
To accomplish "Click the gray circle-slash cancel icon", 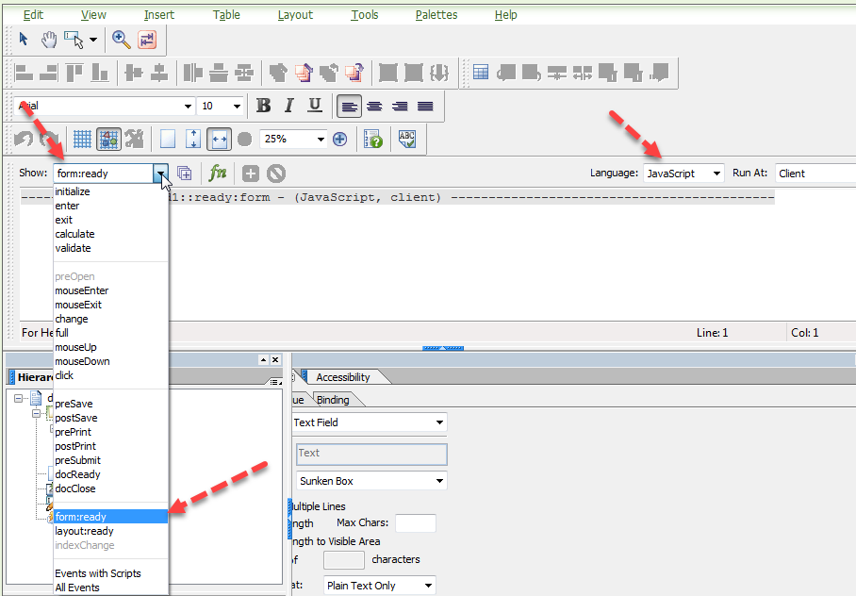I will click(276, 174).
